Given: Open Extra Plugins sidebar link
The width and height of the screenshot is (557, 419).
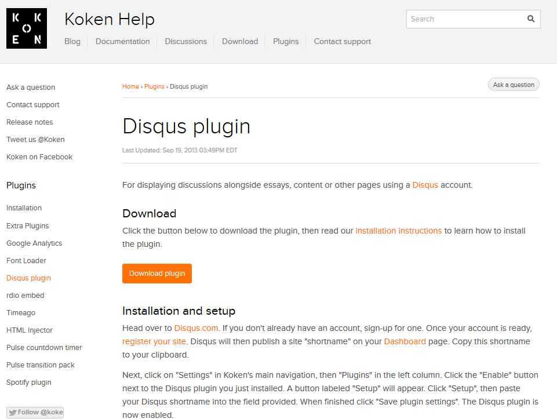Looking at the screenshot, I should click(x=28, y=226).
